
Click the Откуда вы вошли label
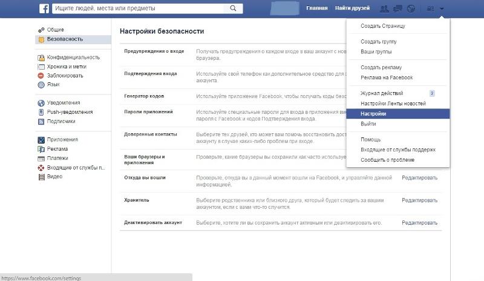click(x=145, y=178)
